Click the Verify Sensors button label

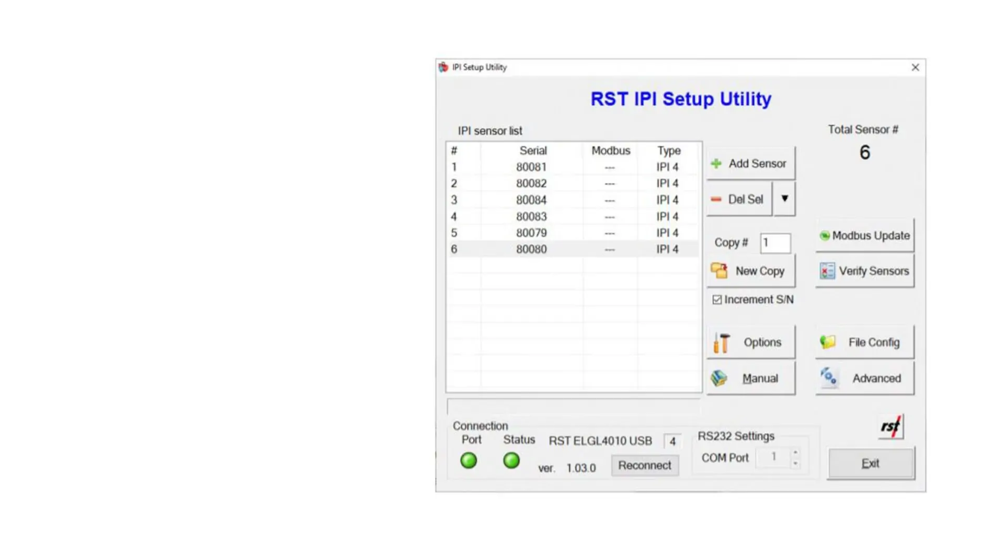874,271
